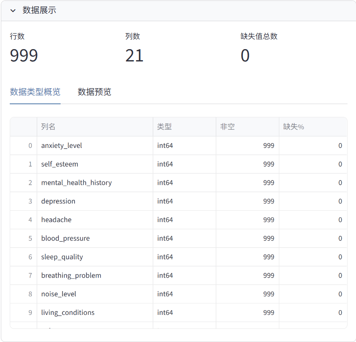Click the noise_level cell
The width and height of the screenshot is (356, 342).
[58, 294]
